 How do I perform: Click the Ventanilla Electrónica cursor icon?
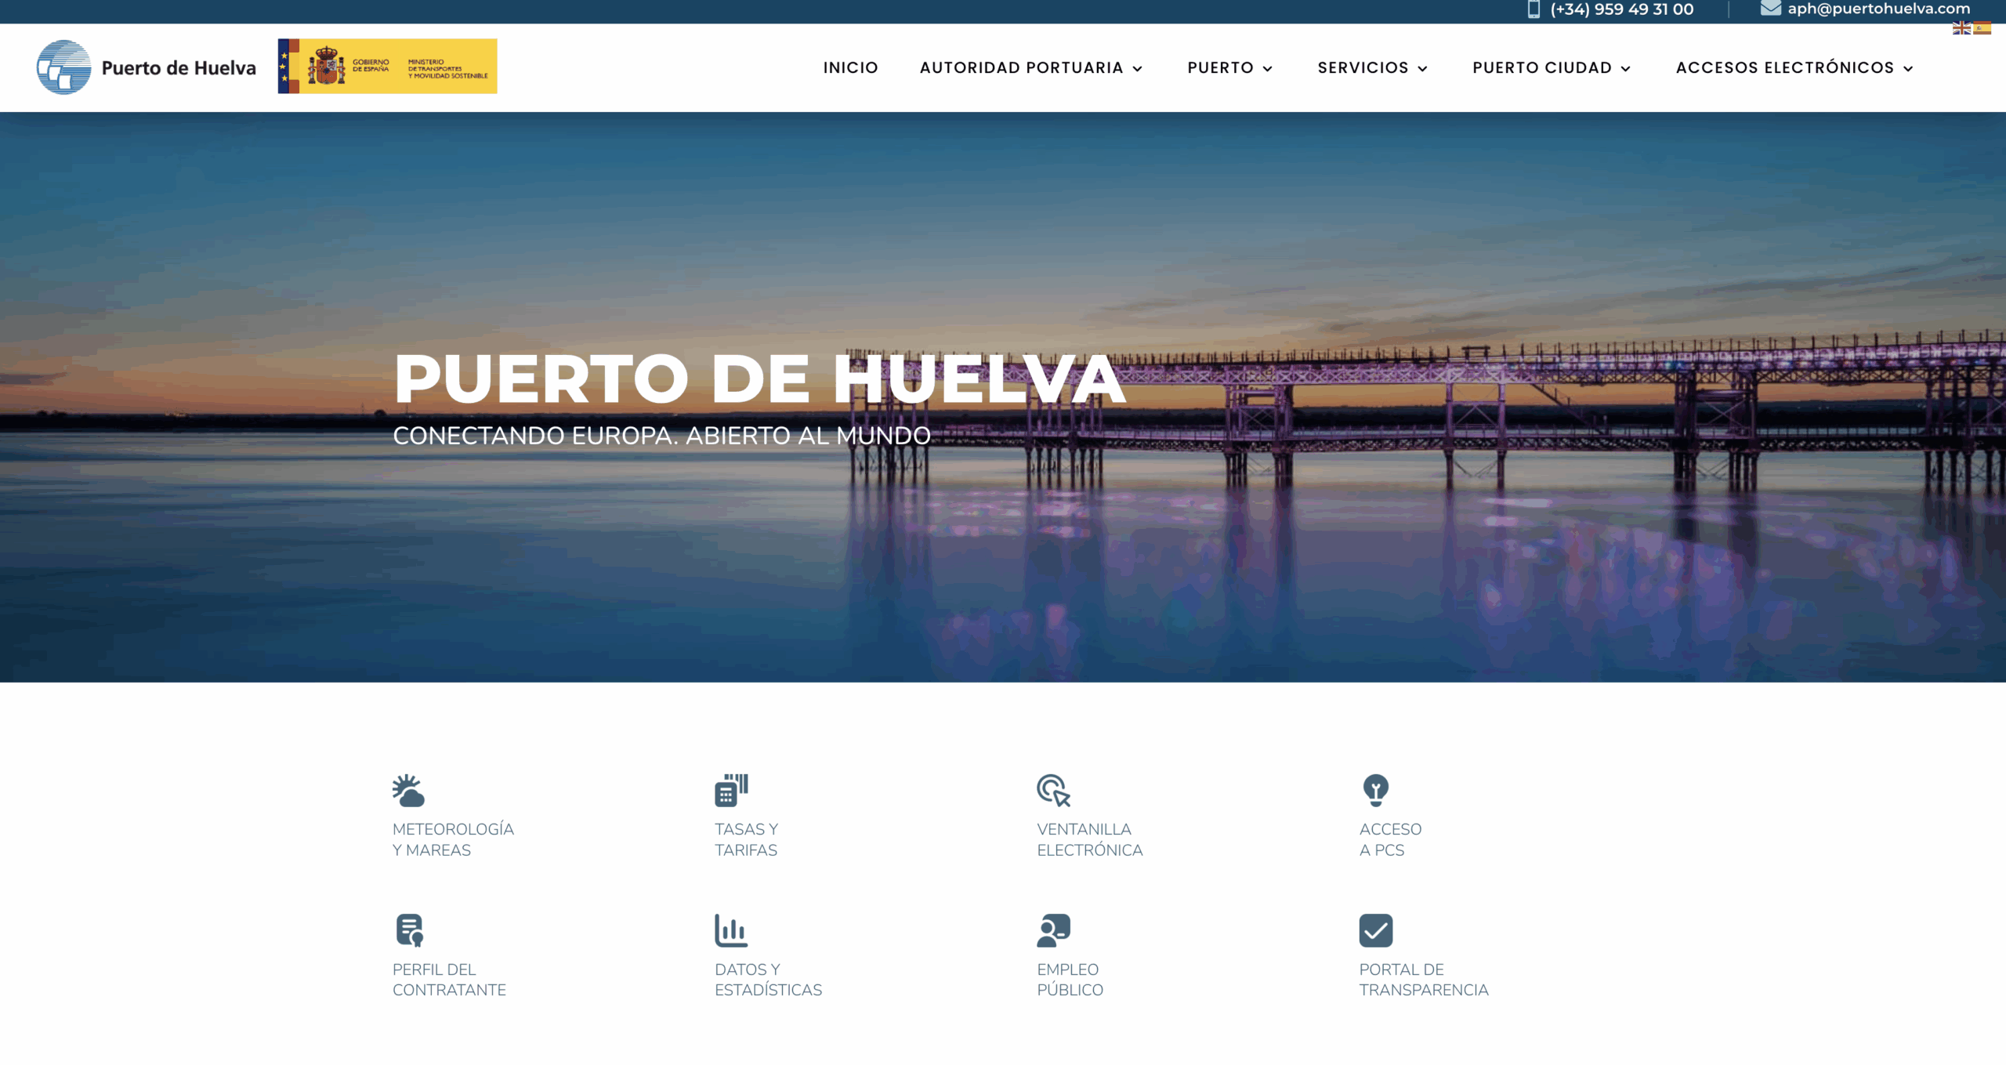coord(1053,790)
